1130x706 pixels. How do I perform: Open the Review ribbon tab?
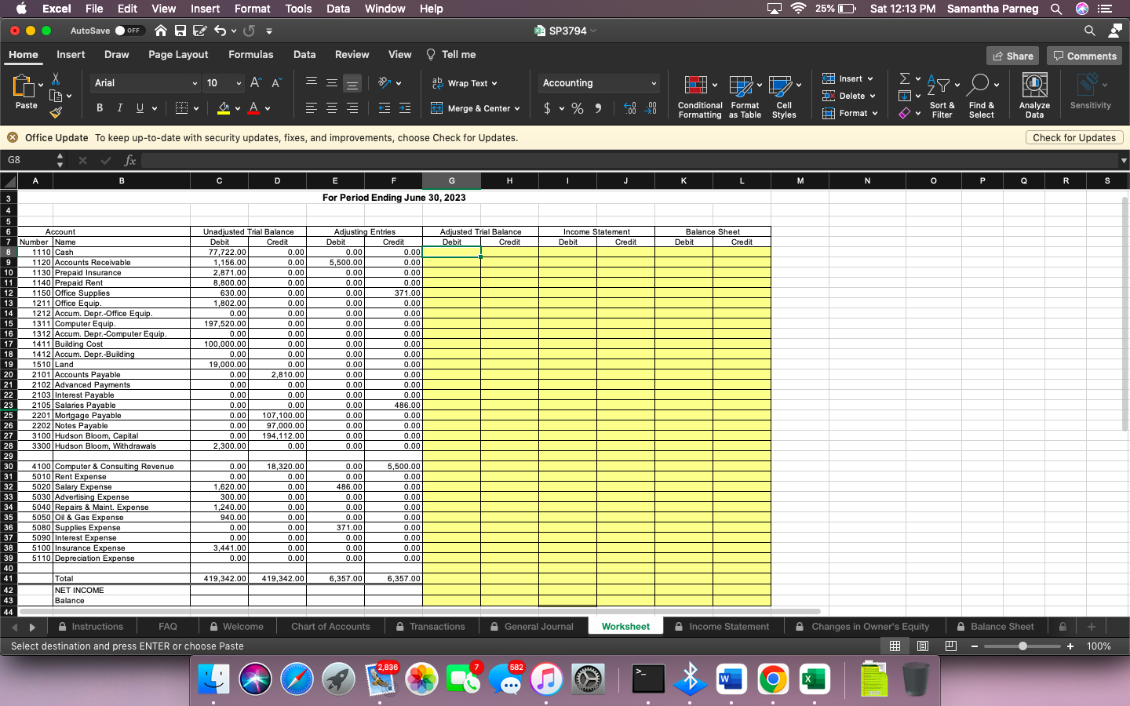(x=352, y=55)
